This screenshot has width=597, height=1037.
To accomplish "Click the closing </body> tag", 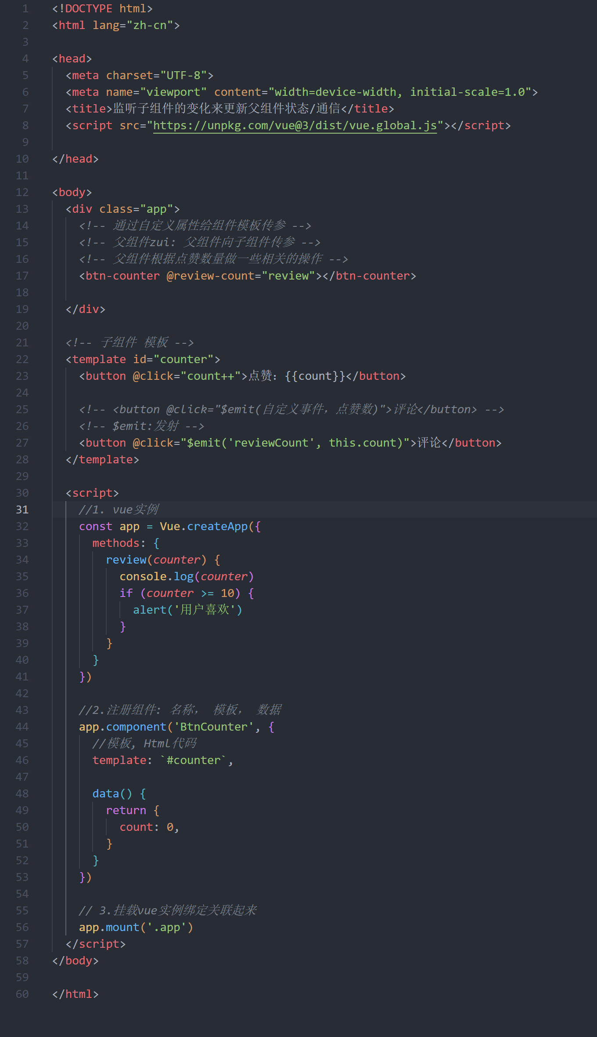I will 76,961.
